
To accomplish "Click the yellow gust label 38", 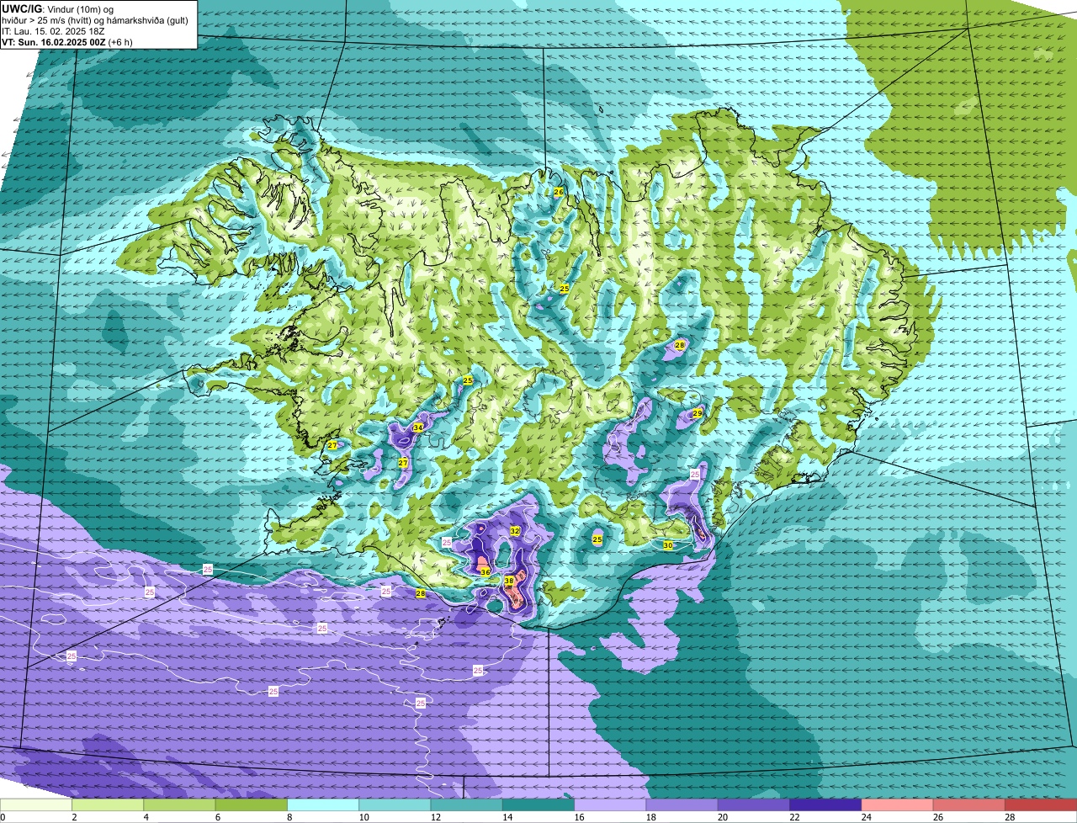I will click(509, 581).
